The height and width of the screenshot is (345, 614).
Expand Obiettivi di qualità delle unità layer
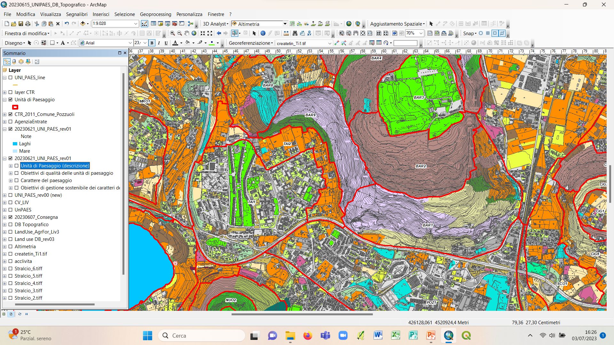tap(11, 173)
